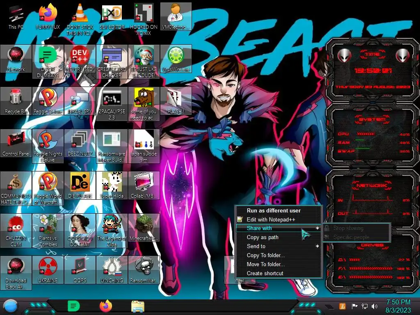Select the BE JUST LIKE THE DUDE icon
This screenshot has width=420, height=315.
[x=144, y=62]
